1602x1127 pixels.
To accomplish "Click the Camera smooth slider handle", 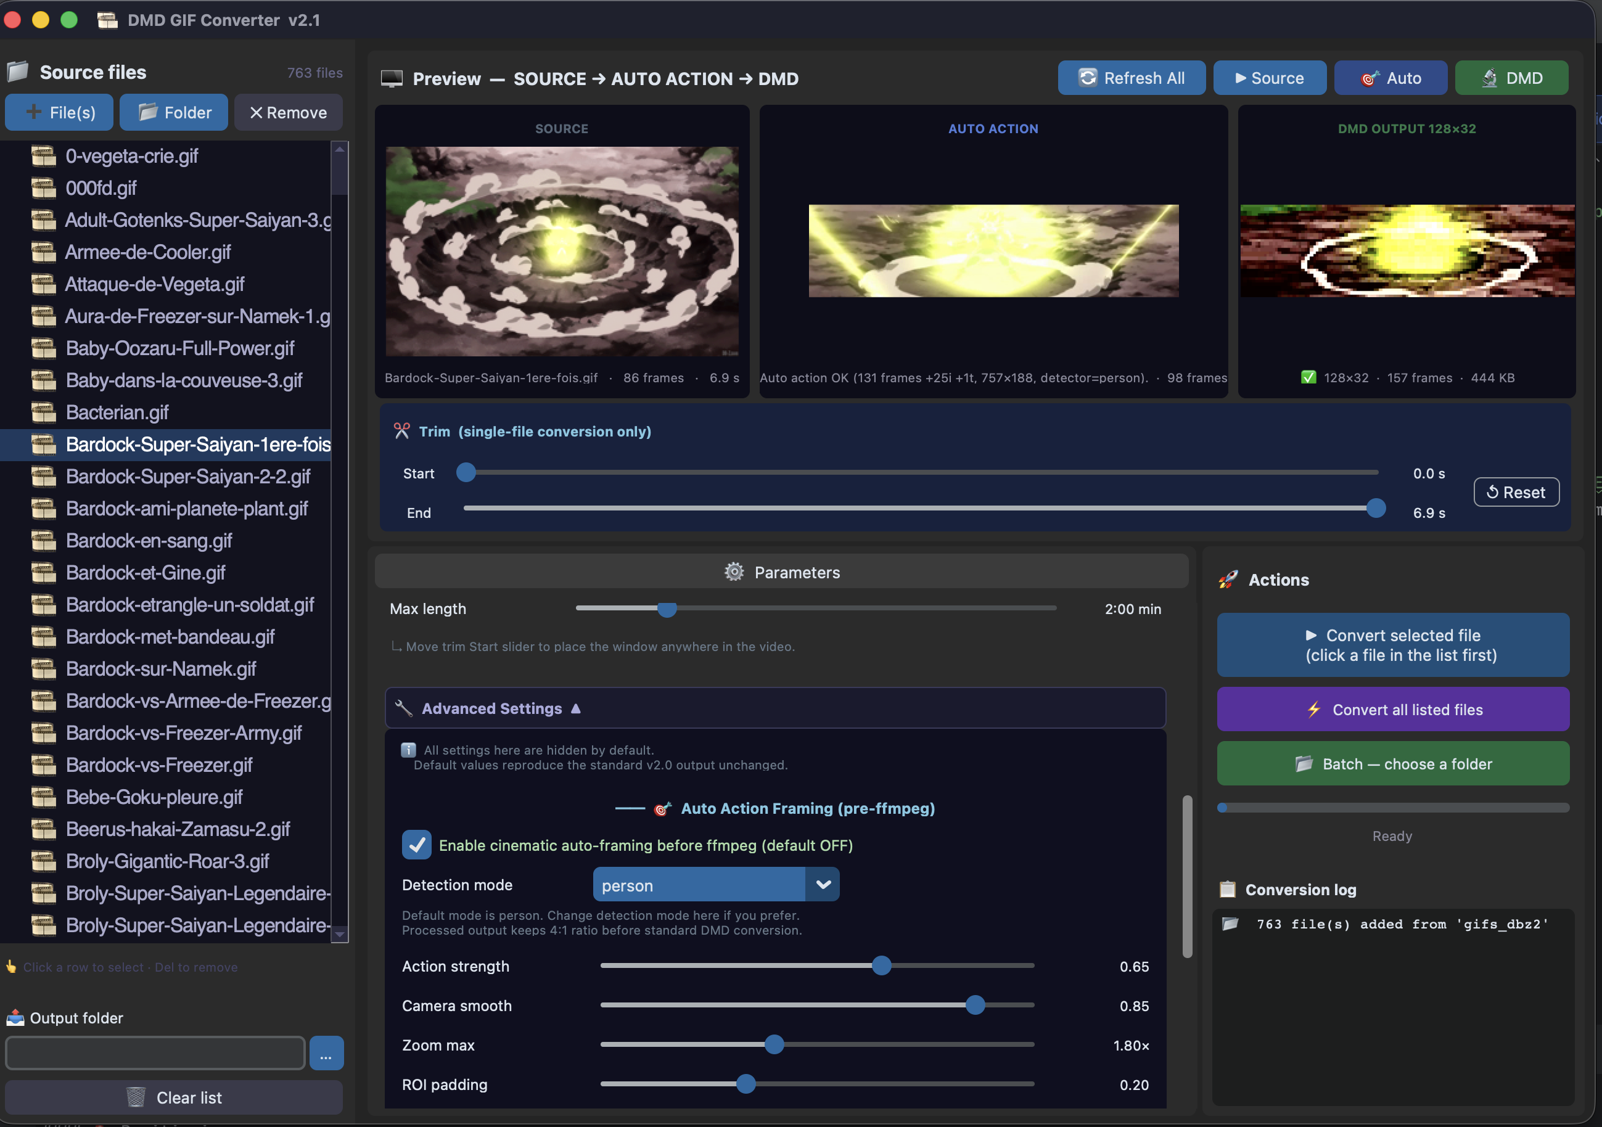I will click(976, 1005).
